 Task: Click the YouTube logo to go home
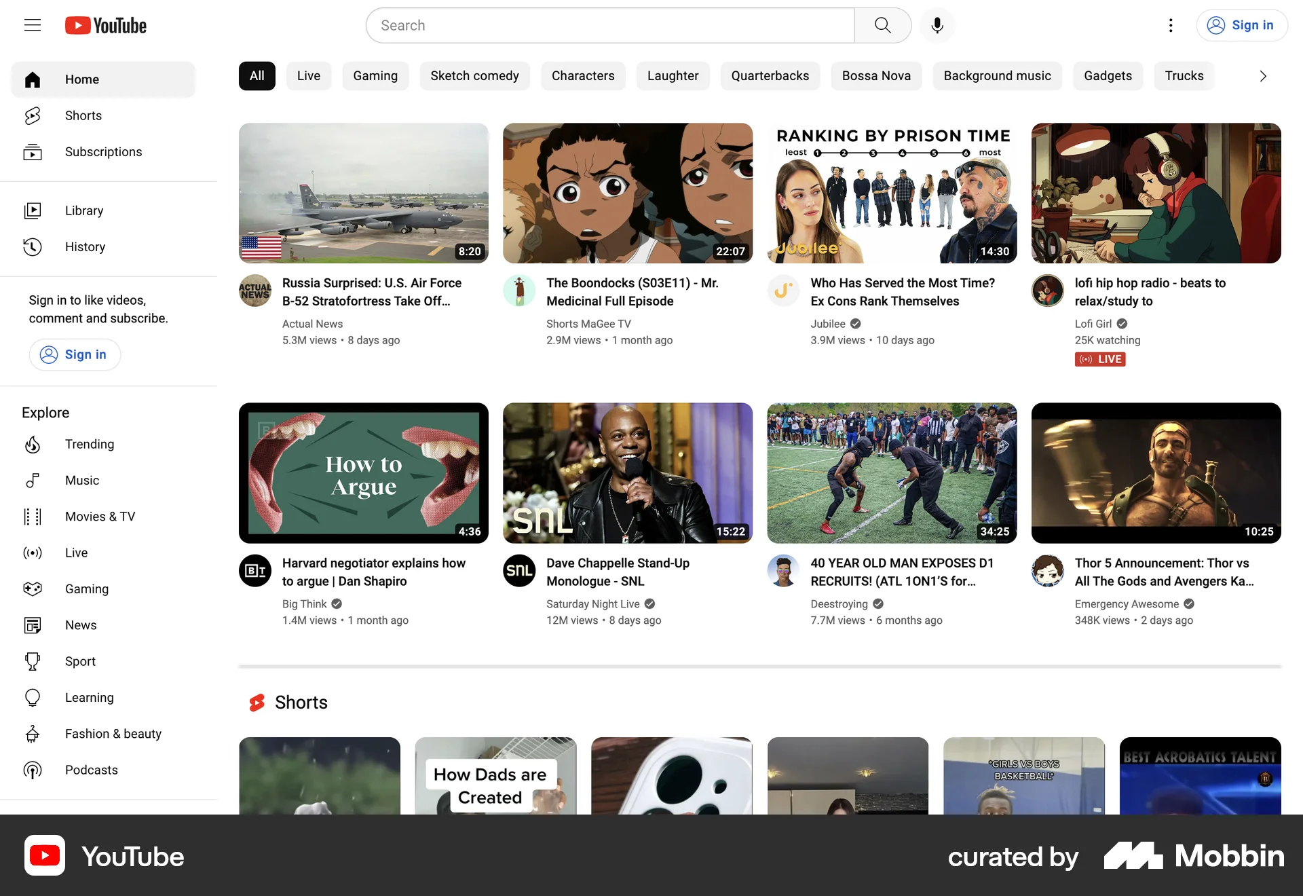point(105,25)
